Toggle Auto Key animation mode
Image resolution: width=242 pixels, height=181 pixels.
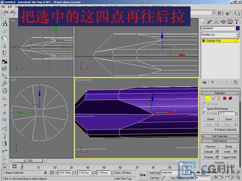point(154,172)
